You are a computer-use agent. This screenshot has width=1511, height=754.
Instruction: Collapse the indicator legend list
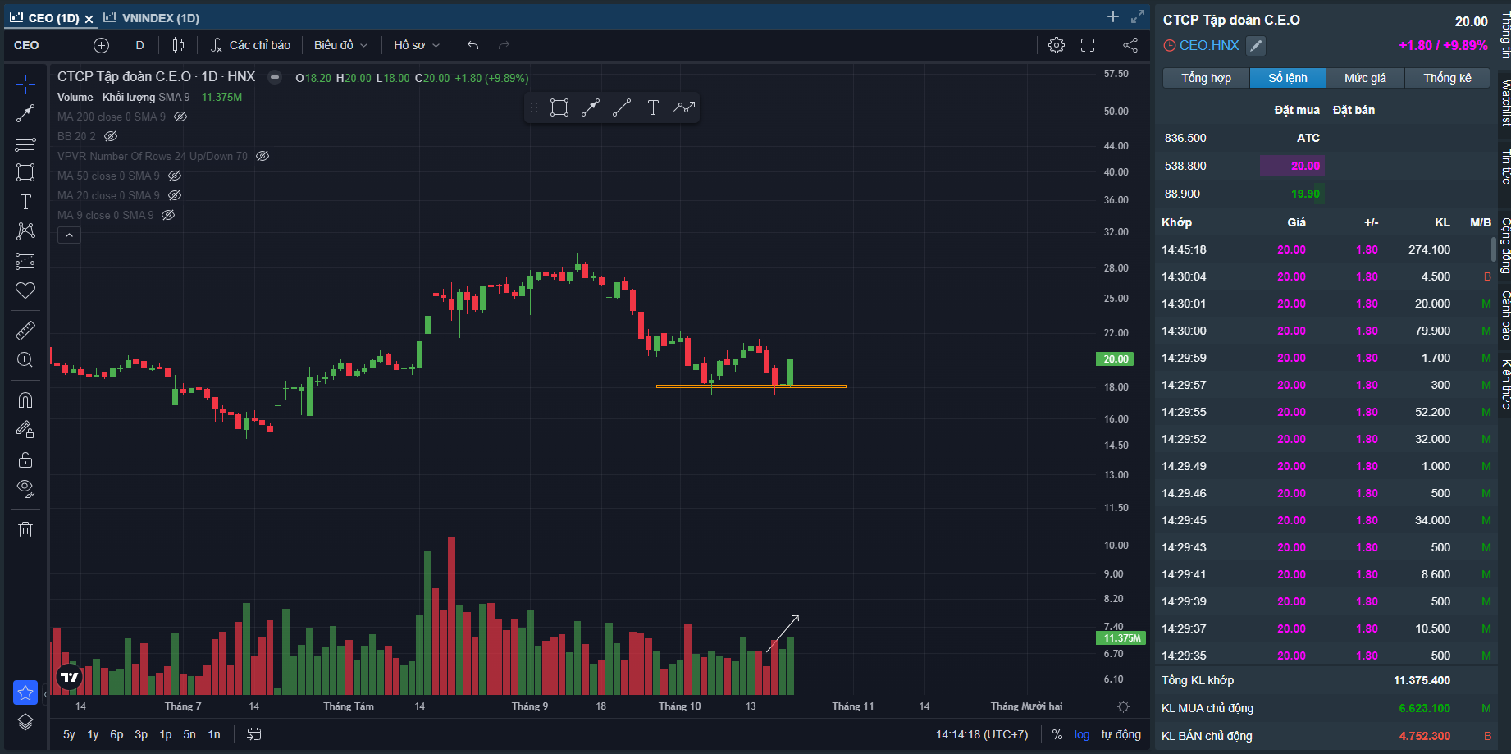click(x=69, y=235)
